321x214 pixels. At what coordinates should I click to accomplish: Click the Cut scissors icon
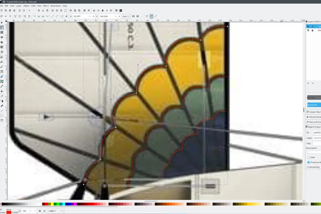[x=43, y=10]
